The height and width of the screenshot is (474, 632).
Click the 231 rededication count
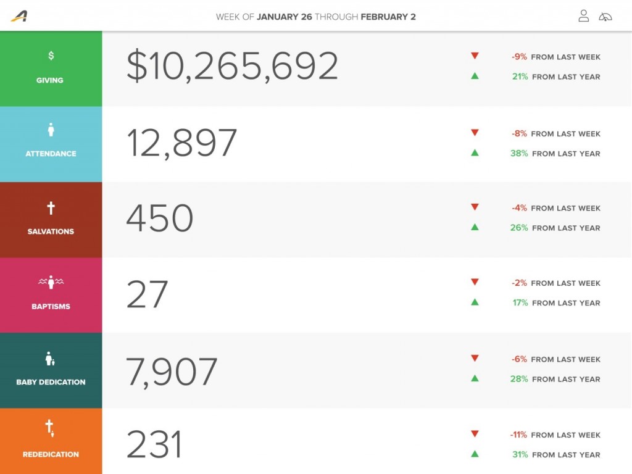pos(154,444)
